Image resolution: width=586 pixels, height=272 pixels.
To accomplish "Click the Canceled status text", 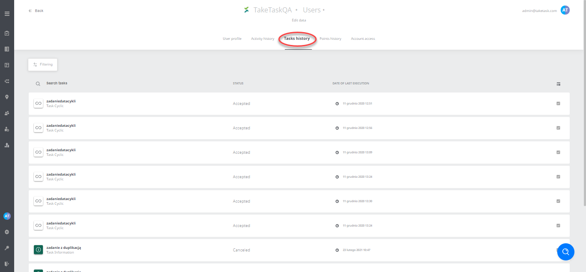I will tap(241, 250).
